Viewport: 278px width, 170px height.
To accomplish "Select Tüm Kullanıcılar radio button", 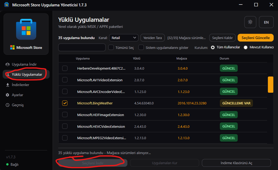I will coord(213,48).
